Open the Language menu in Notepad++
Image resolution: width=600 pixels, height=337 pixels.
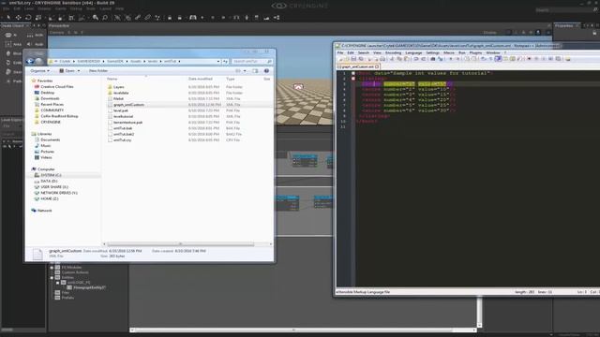[x=413, y=52]
